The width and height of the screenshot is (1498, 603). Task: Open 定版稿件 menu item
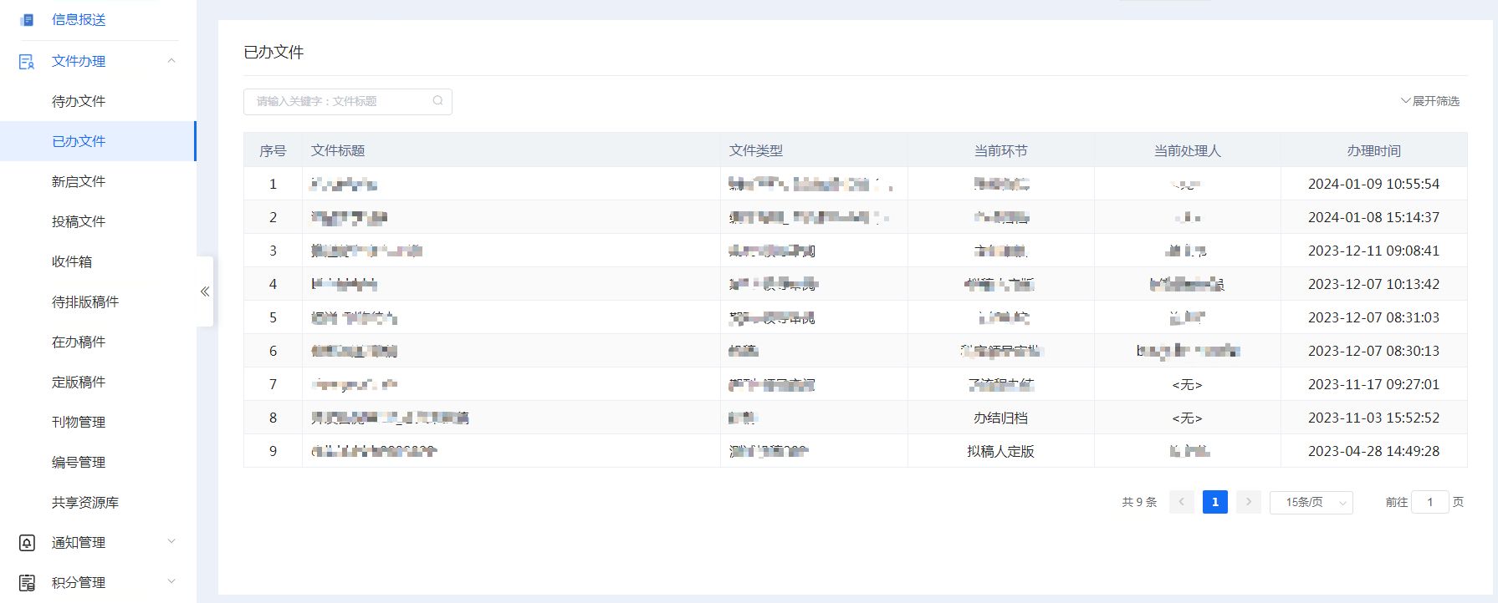pos(98,382)
